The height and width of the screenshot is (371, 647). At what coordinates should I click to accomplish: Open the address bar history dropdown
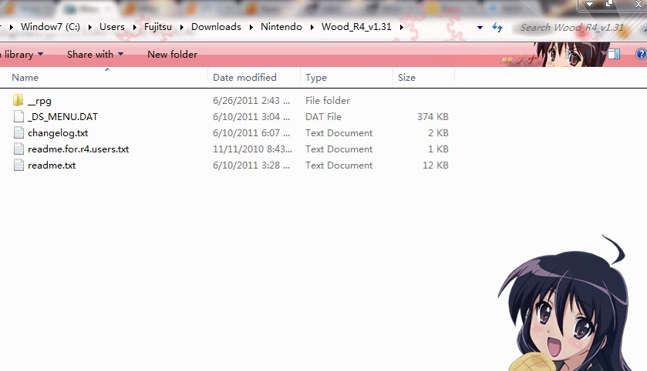coord(480,28)
